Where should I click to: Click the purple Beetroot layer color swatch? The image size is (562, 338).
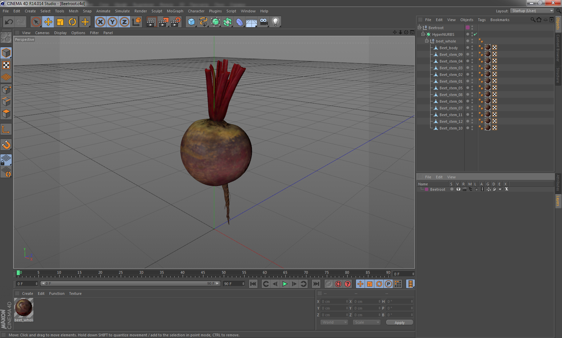pyautogui.click(x=427, y=189)
